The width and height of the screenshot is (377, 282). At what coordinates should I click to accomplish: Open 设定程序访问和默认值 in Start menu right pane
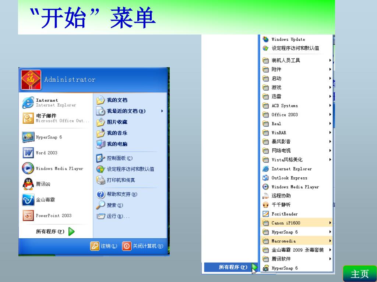[125, 169]
